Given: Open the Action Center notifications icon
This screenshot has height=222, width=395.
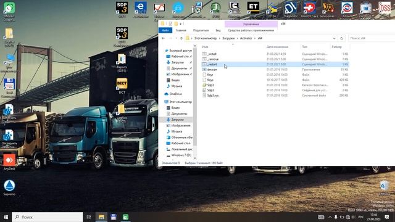Looking at the screenshot, I should point(387,217).
